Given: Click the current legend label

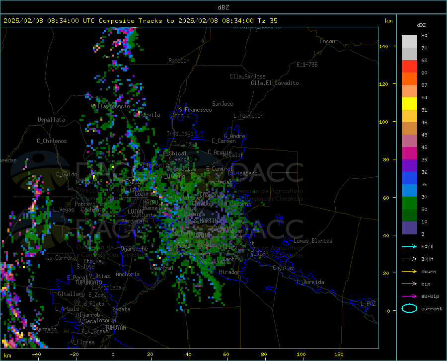Looking at the screenshot, I should 432,308.
